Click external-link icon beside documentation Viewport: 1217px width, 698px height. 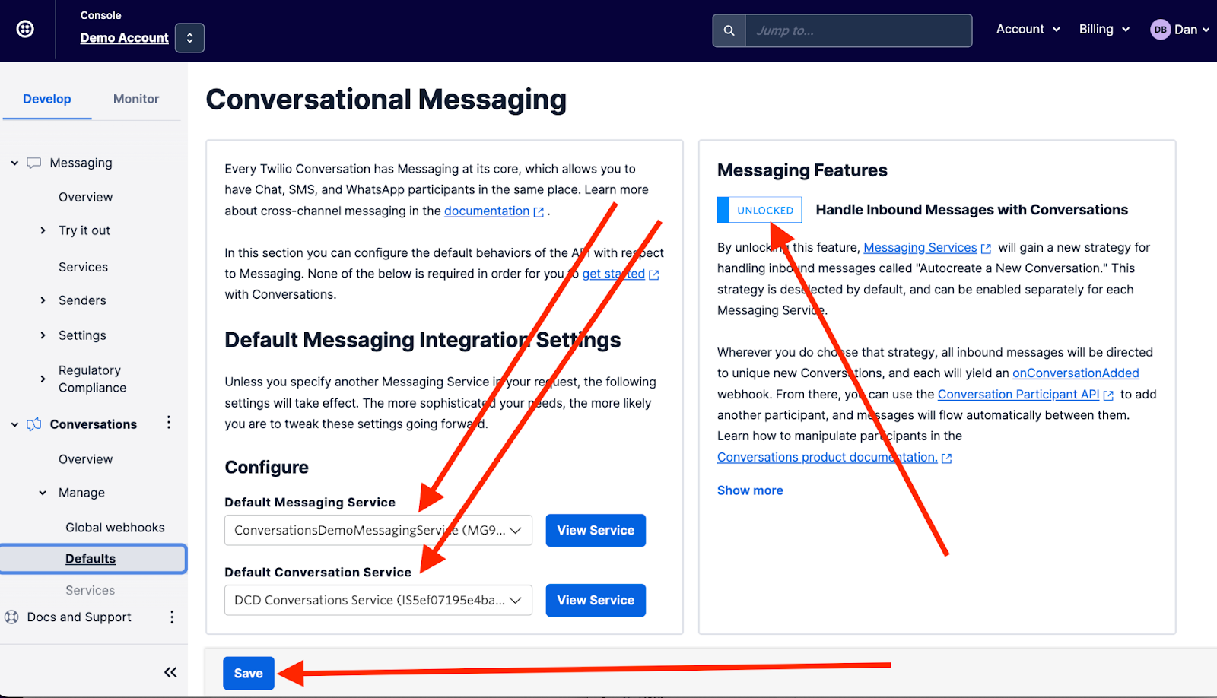click(539, 212)
